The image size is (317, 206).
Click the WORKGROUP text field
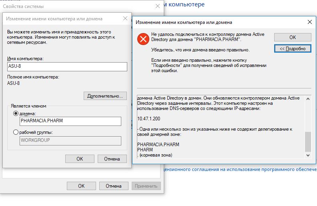pos(70,141)
